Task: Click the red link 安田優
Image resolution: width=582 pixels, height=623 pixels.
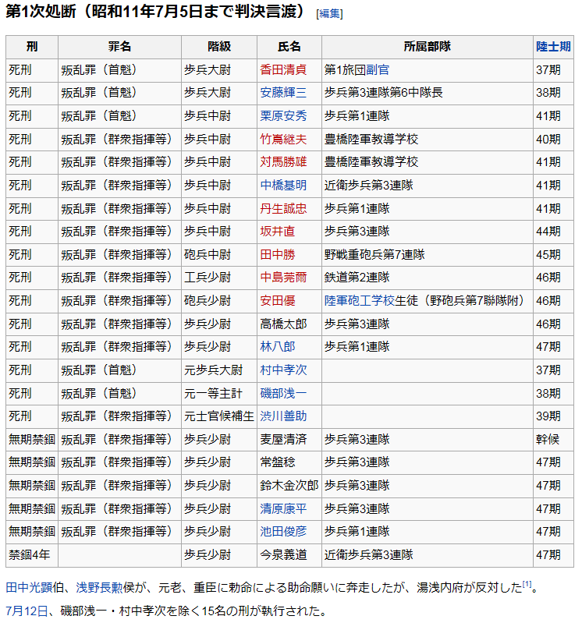Action: click(278, 301)
